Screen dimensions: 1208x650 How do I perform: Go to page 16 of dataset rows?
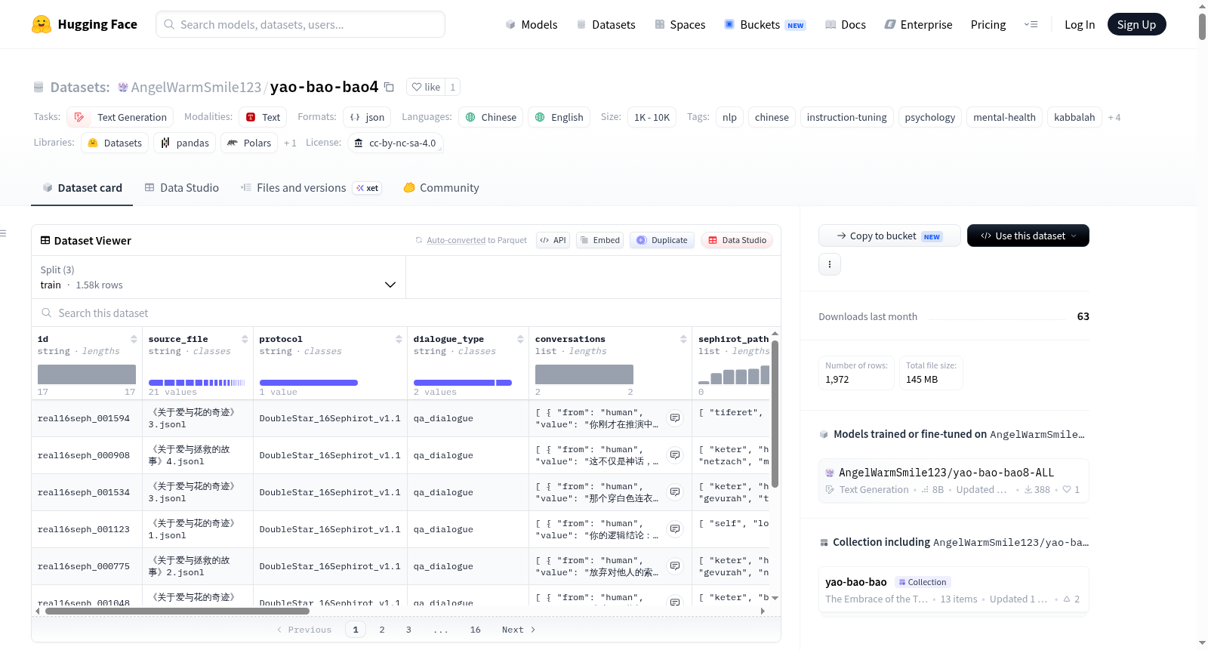(475, 630)
